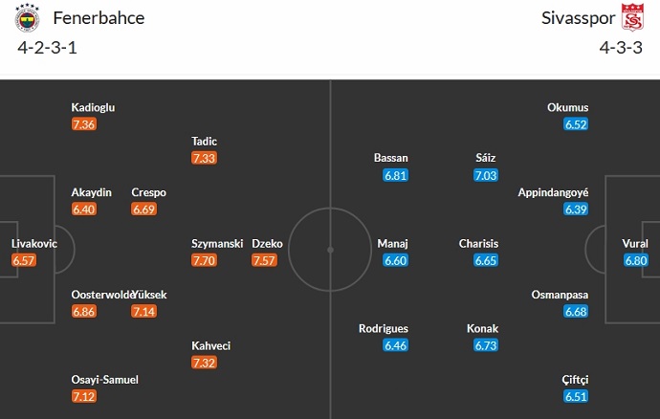Screen dimensions: 660x419
Task: Select Szymanski's 7.70 rating badge
Action: coord(205,260)
